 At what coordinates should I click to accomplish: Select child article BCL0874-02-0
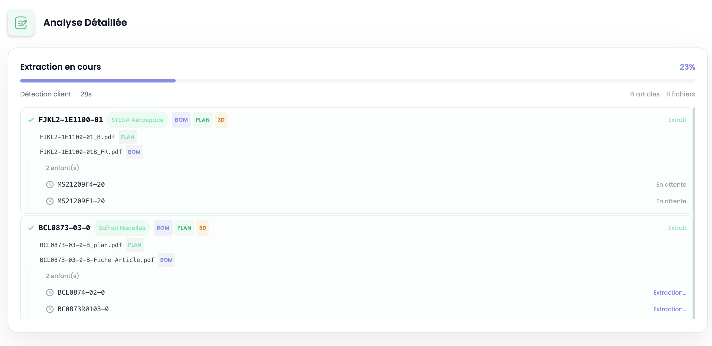tap(81, 293)
